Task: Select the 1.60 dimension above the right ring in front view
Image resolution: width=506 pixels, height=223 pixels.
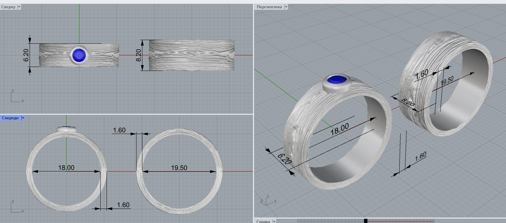Action: [119, 130]
